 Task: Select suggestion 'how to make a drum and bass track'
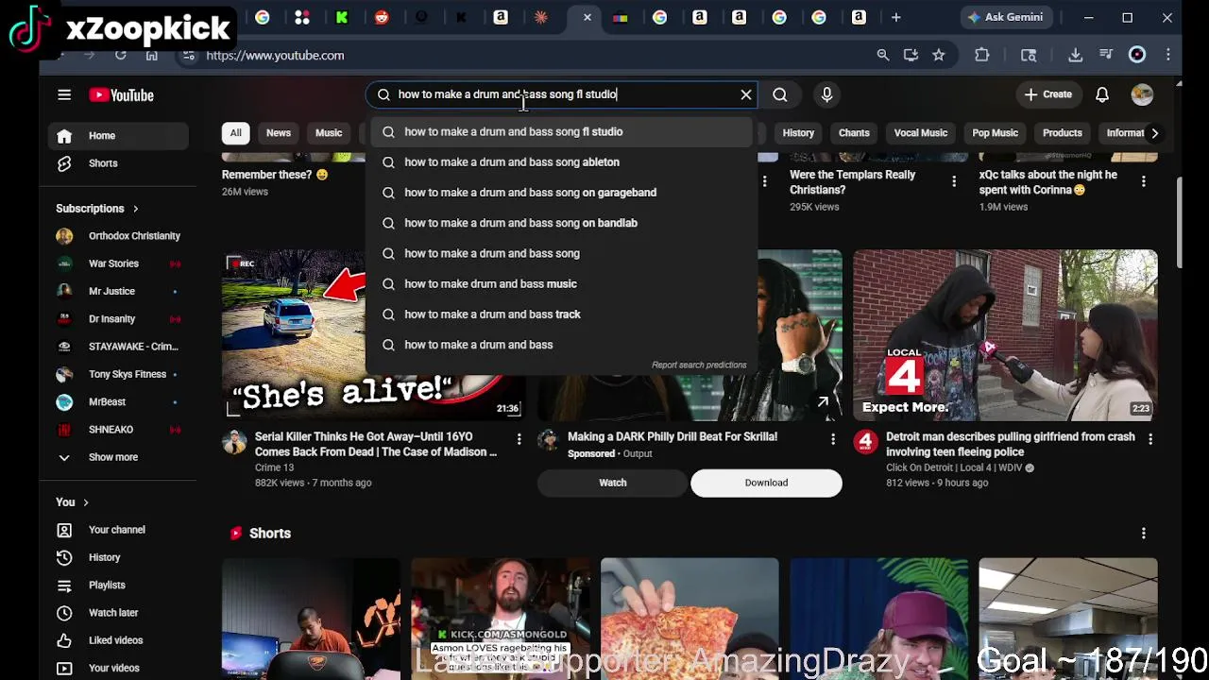[562, 314]
